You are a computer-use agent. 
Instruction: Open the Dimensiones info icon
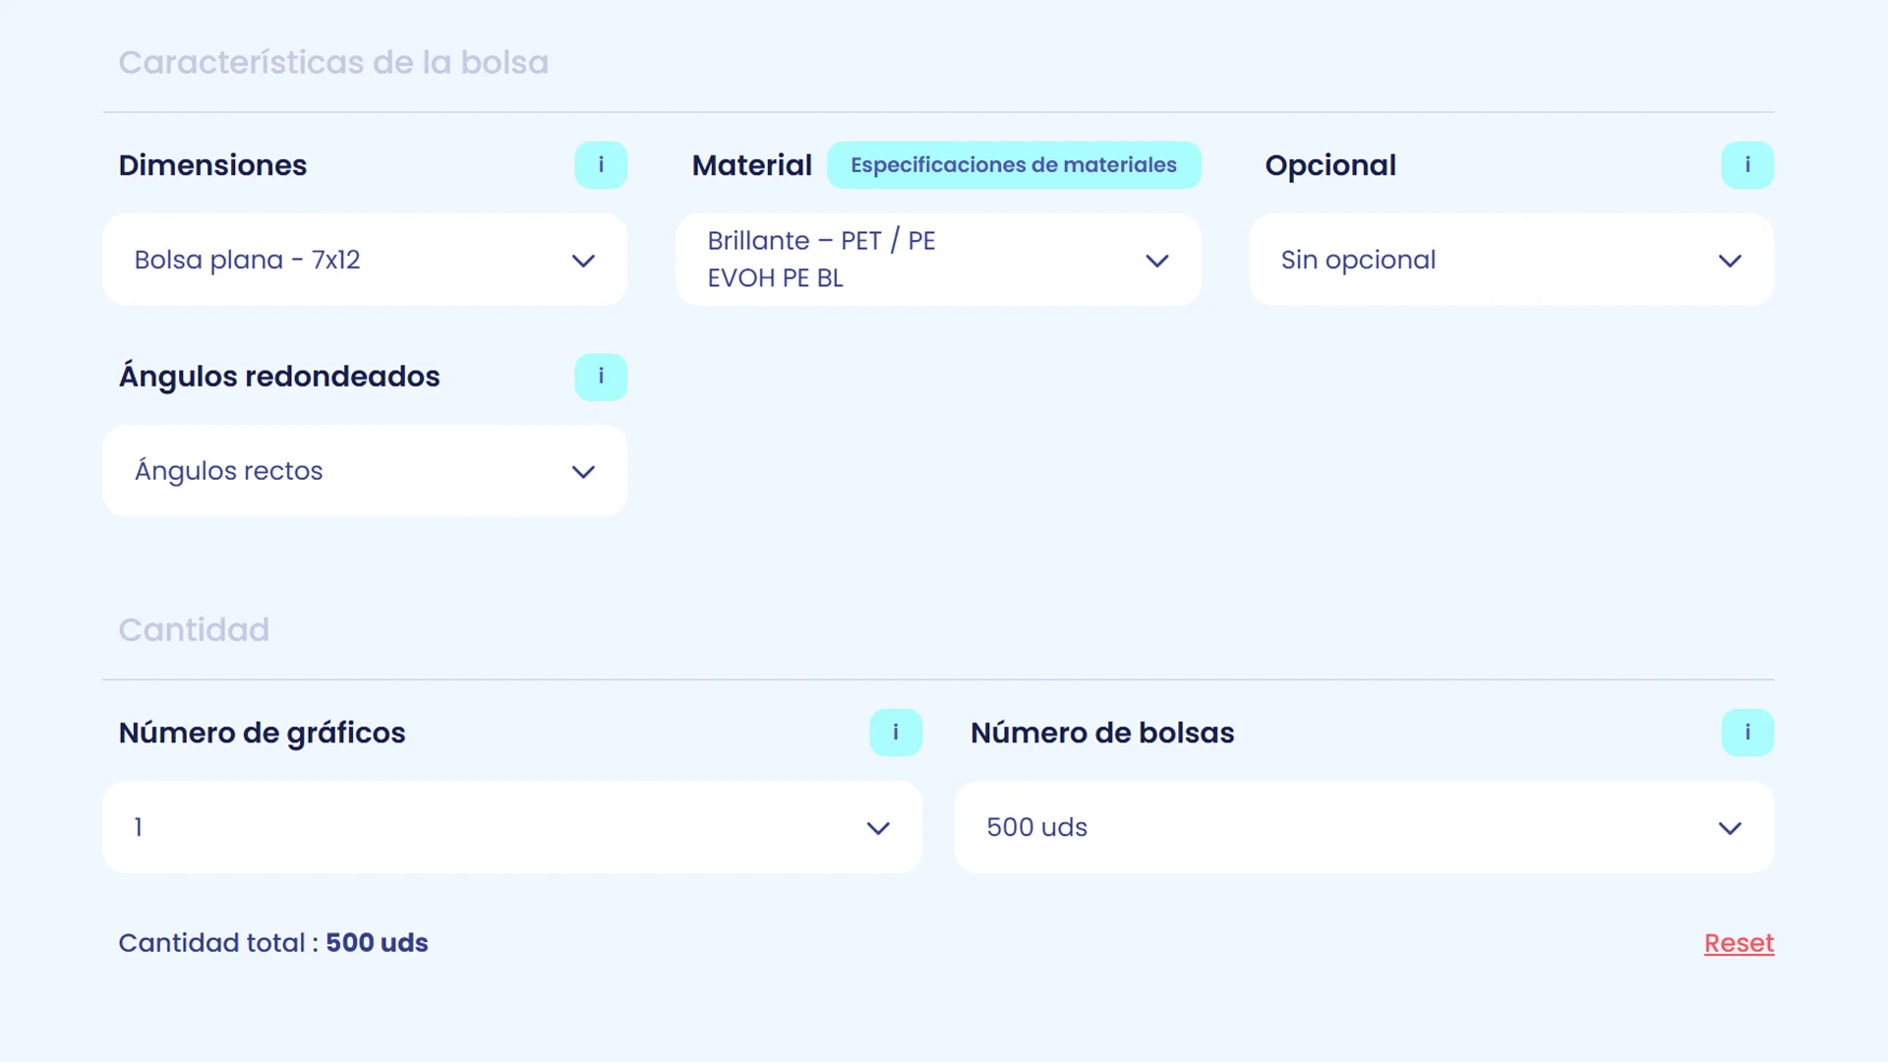pyautogui.click(x=601, y=165)
